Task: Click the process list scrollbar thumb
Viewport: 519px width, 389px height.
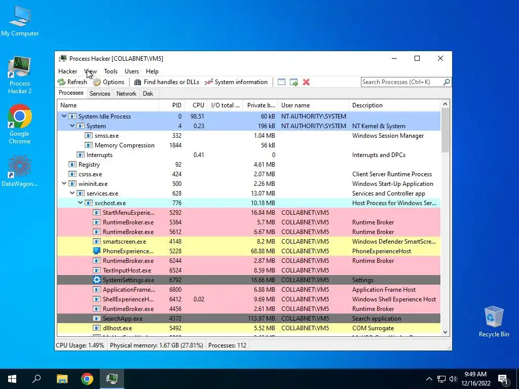Action: [445, 130]
